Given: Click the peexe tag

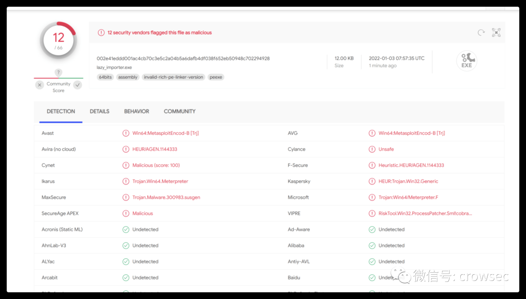Looking at the screenshot, I should tap(216, 77).
